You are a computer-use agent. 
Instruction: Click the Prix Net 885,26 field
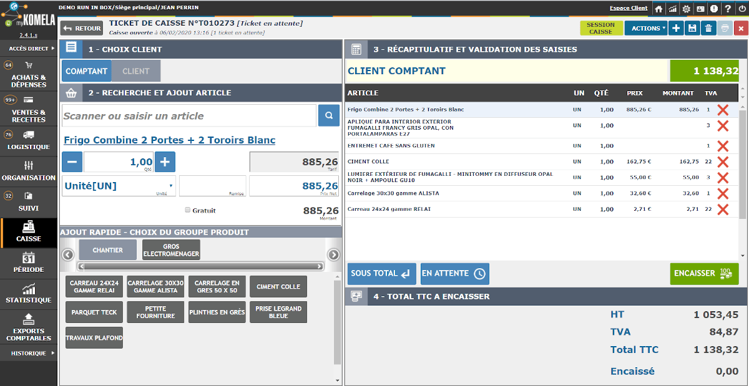tap(294, 186)
